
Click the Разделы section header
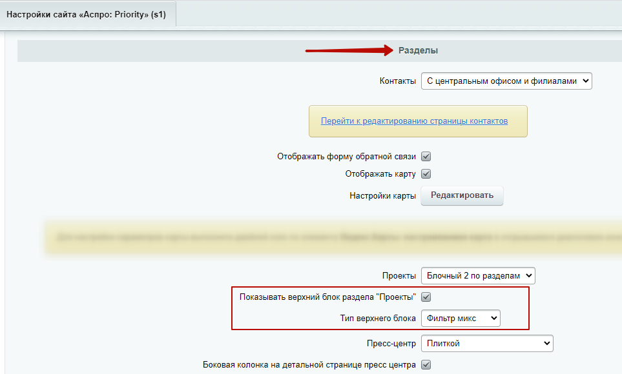418,50
